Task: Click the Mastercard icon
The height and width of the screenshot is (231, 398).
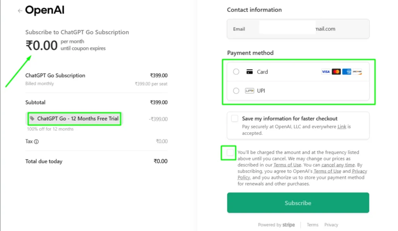Action: point(336,72)
